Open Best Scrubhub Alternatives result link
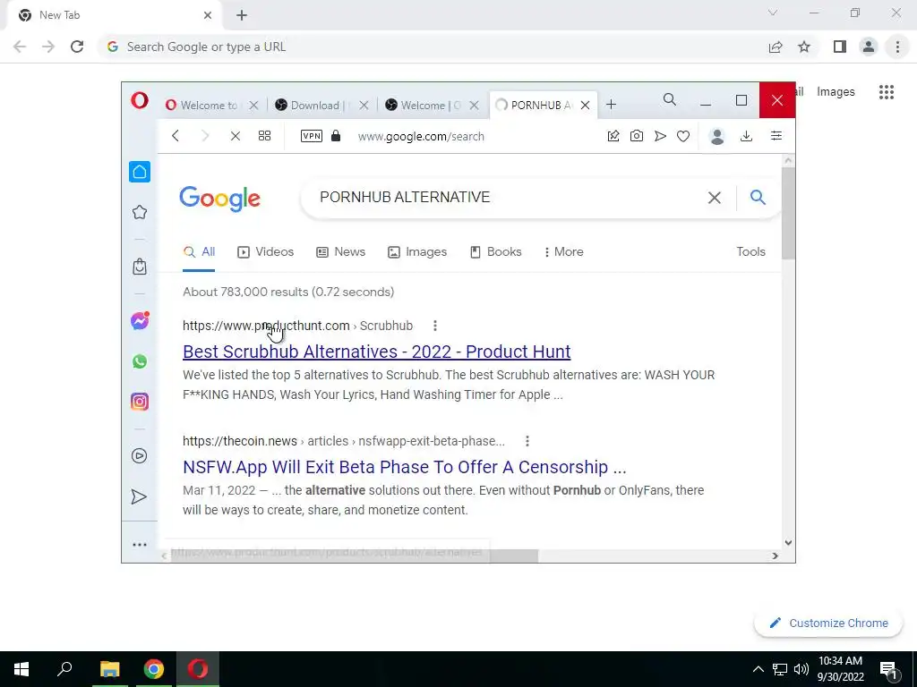Screen dimensions: 917x687 pos(377,352)
